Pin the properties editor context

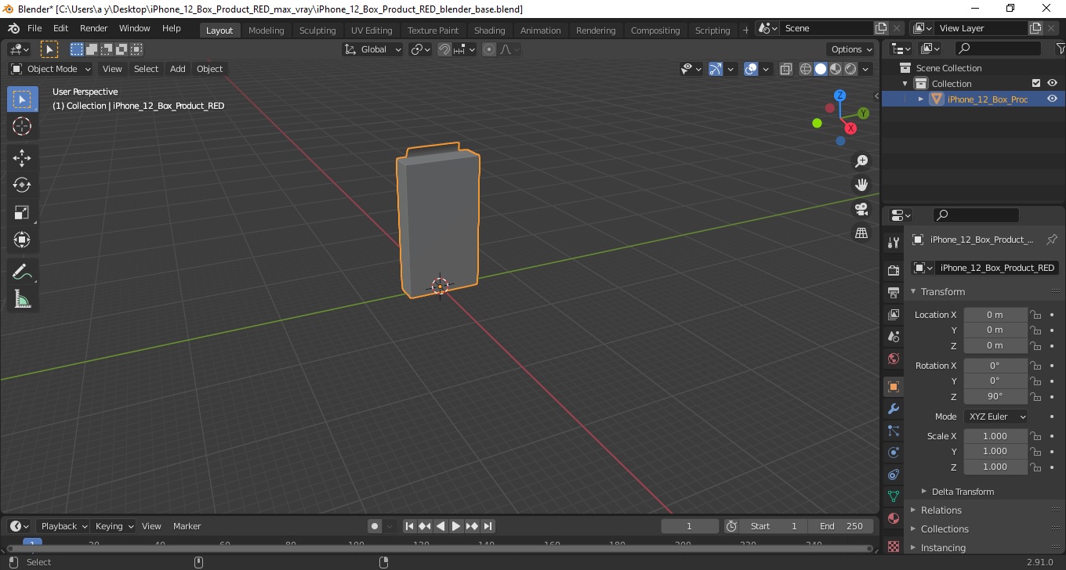(1052, 240)
